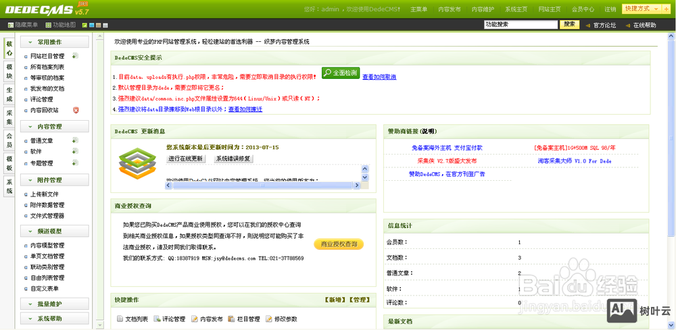Open the 查看如何搬迁 link
This screenshot has height=330, width=676.
click(x=245, y=109)
